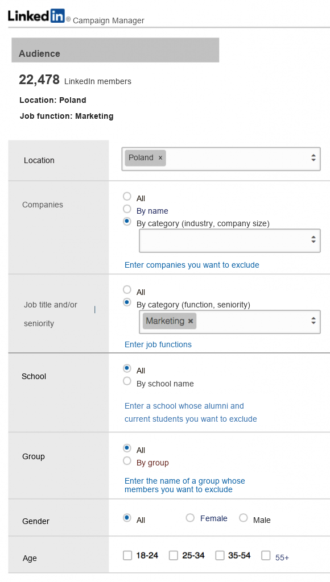
Task: Click the School row label
Action: pyautogui.click(x=34, y=376)
